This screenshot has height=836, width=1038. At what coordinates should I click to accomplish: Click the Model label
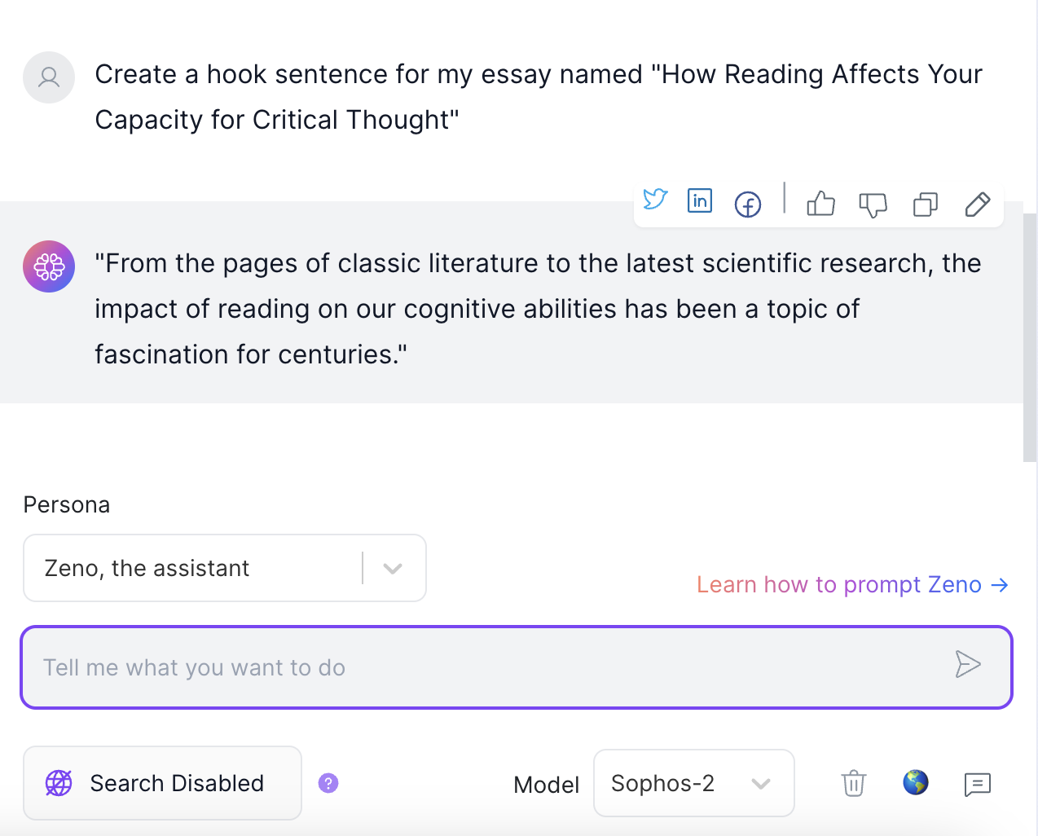546,785
